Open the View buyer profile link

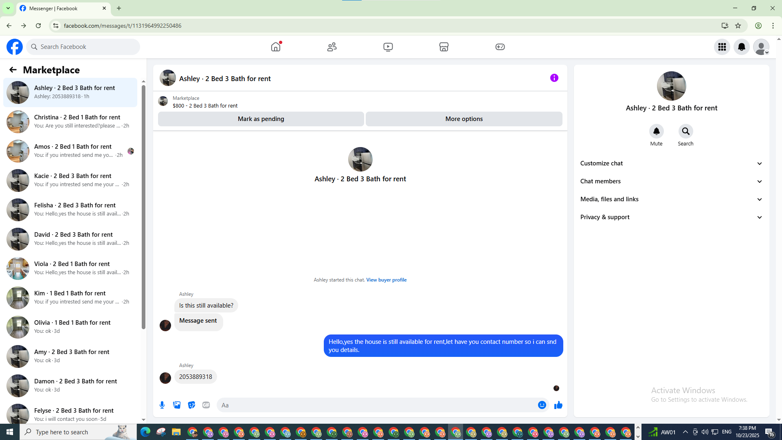click(386, 280)
